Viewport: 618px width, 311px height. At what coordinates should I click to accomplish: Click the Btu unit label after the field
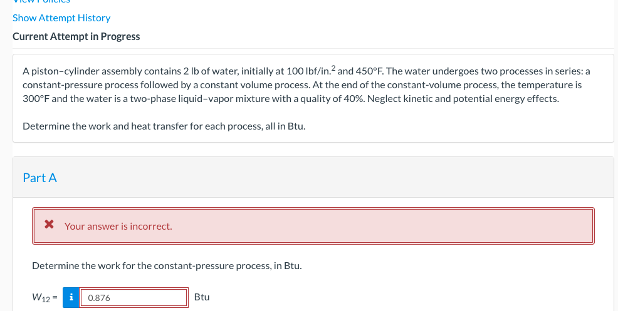(202, 297)
